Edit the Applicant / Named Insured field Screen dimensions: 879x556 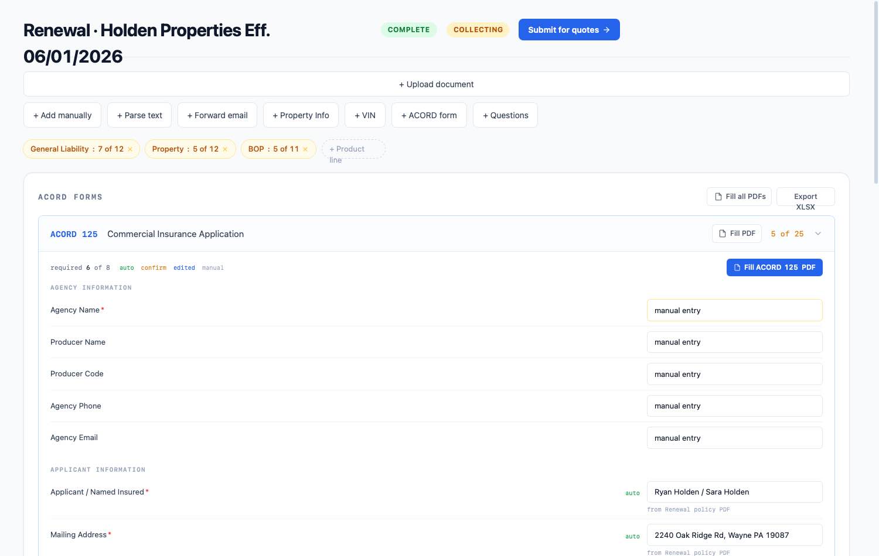coord(735,492)
